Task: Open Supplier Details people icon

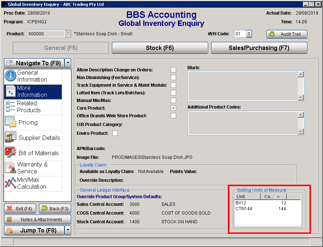Action: pyautogui.click(x=11, y=138)
